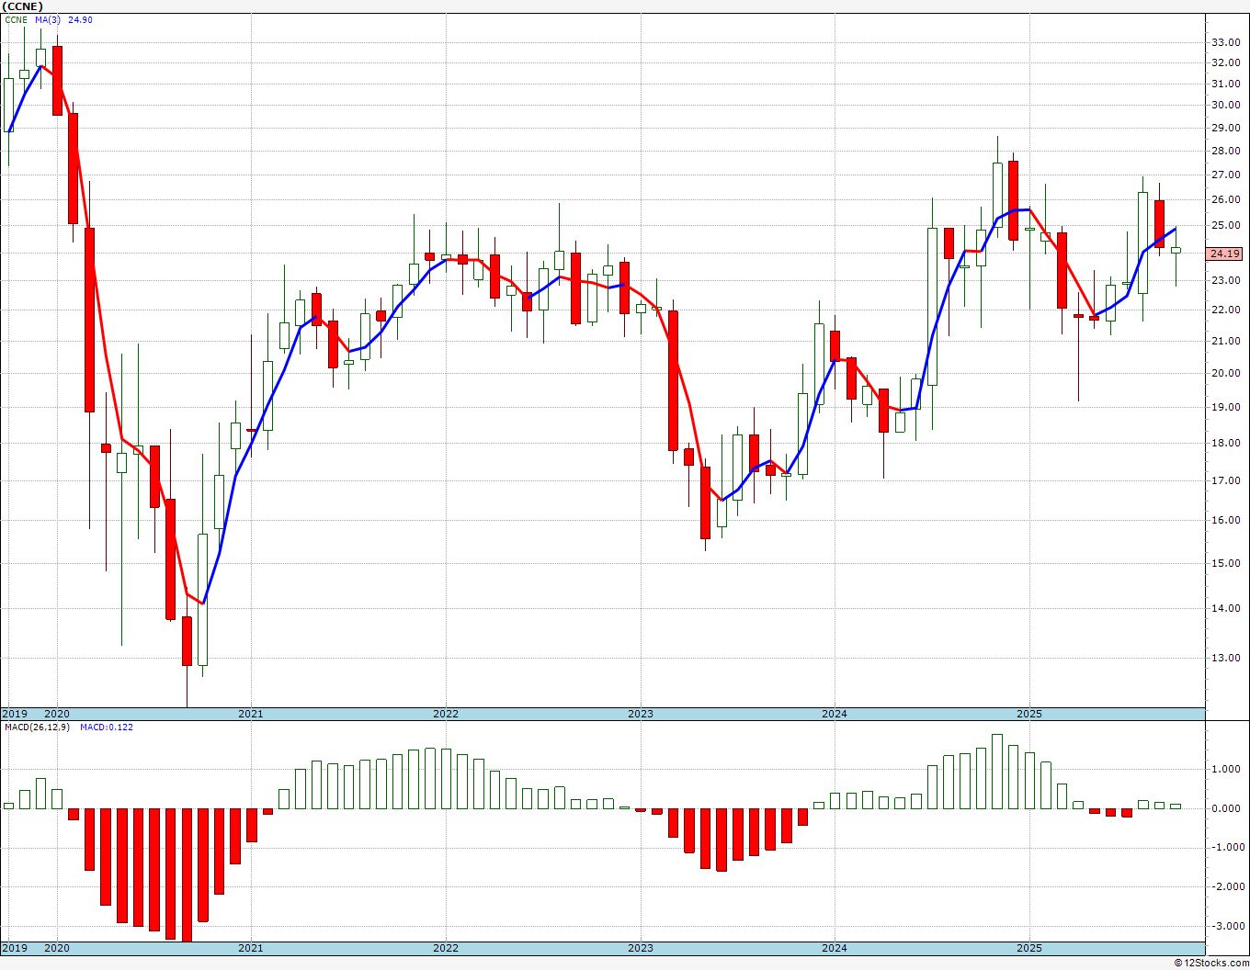Select the 24.90 moving average value
Screen dimensions: 1250x970
pyautogui.click(x=80, y=20)
